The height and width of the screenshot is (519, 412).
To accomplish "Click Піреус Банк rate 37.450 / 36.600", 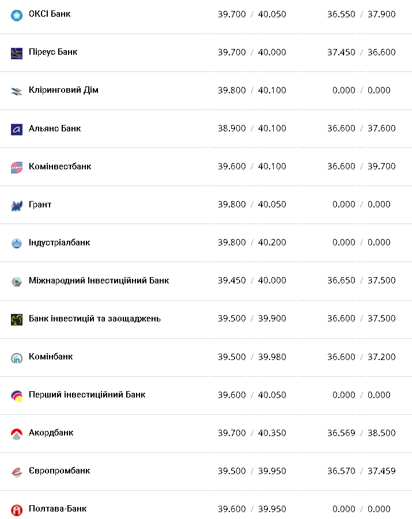I will [361, 52].
